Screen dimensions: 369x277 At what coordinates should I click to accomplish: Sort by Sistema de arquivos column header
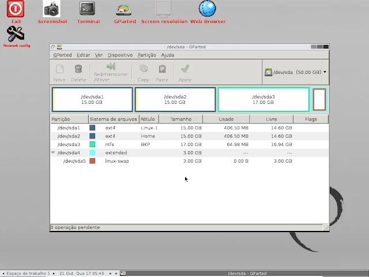[x=114, y=119]
